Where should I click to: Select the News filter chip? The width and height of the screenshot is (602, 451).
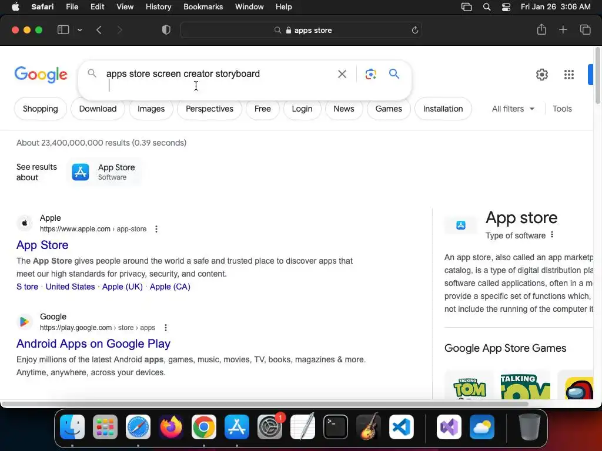click(343, 109)
